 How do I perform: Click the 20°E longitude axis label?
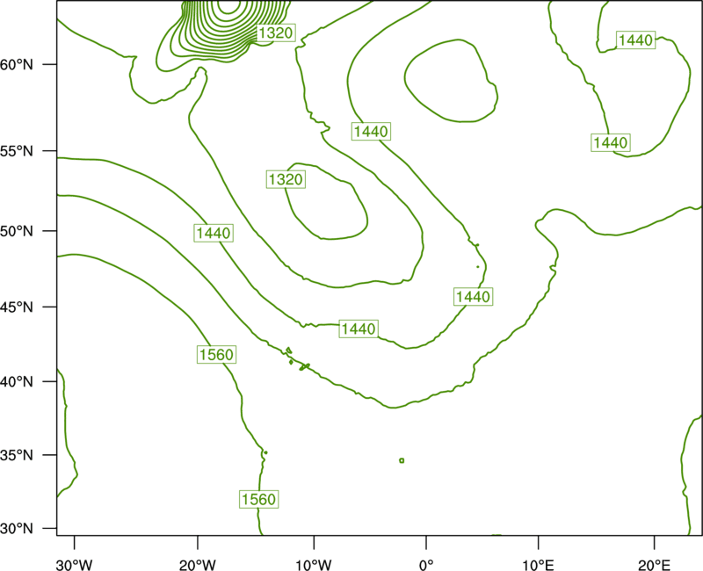pos(654,565)
